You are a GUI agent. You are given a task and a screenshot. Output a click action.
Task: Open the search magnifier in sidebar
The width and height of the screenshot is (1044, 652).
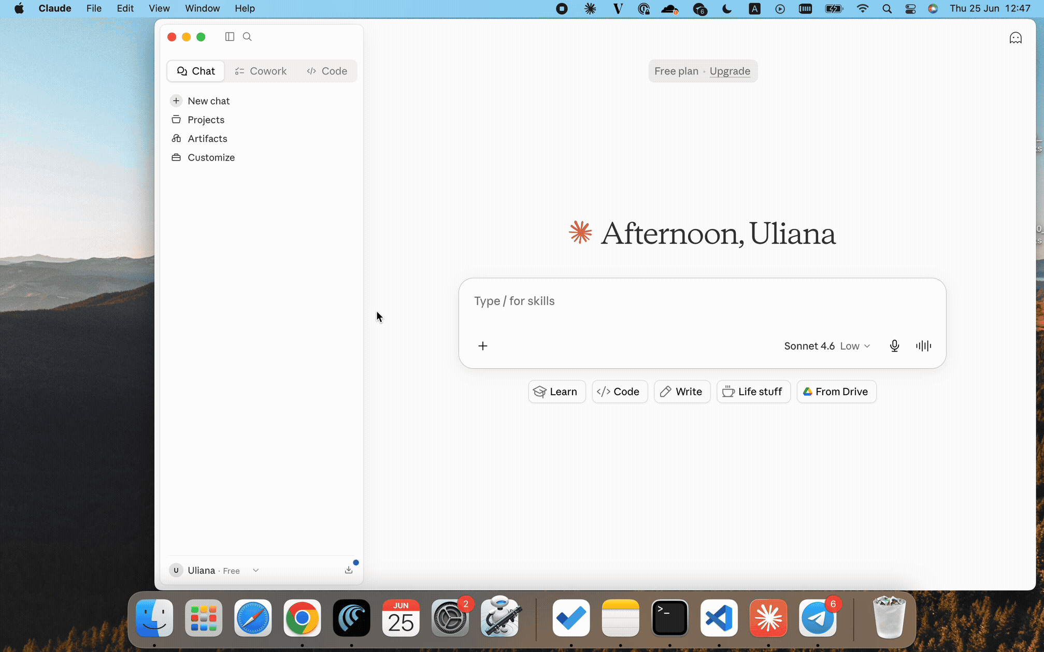point(247,37)
